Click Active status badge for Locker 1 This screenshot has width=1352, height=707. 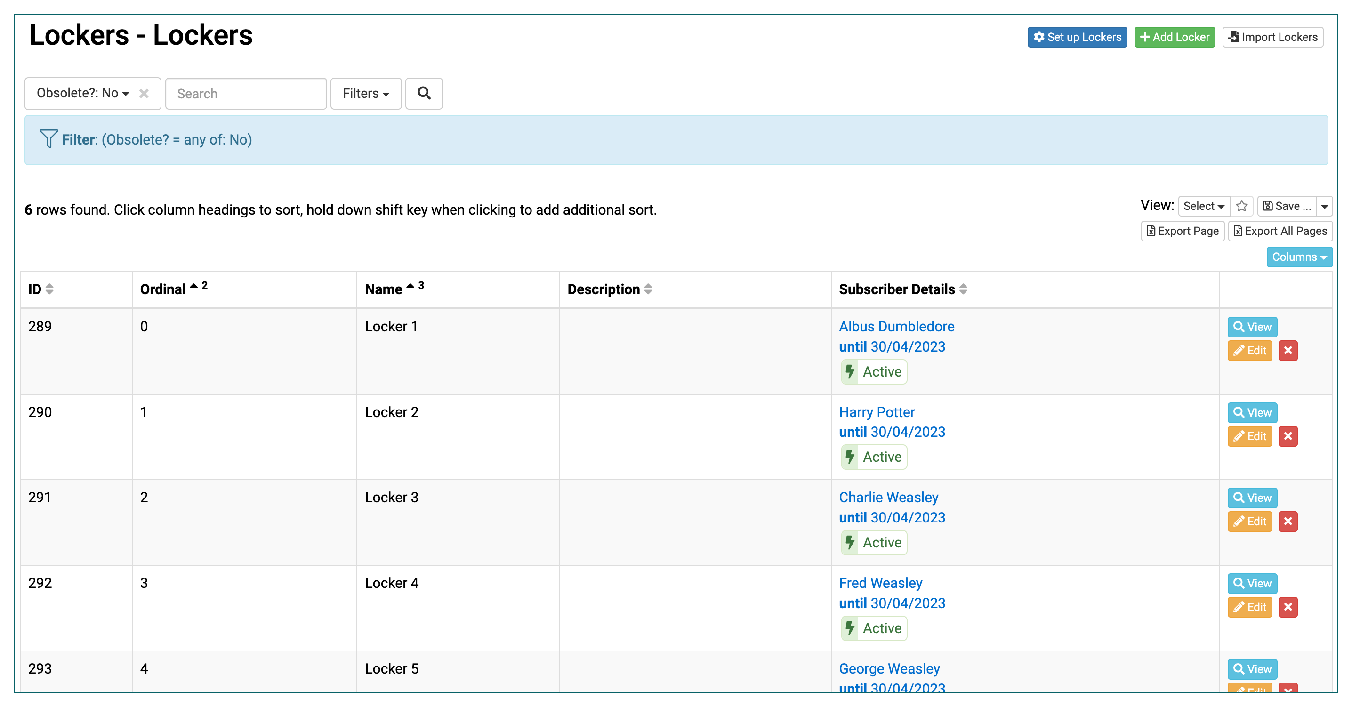pyautogui.click(x=874, y=372)
